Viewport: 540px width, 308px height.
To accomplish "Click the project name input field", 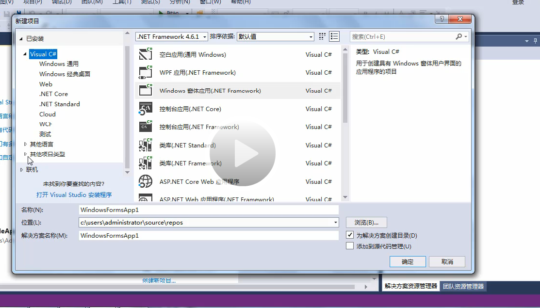I will 209,210.
